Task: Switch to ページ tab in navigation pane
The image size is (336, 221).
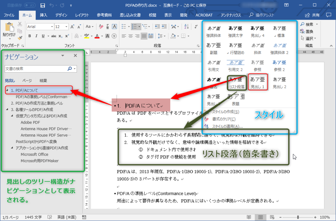Action: pos(27,81)
